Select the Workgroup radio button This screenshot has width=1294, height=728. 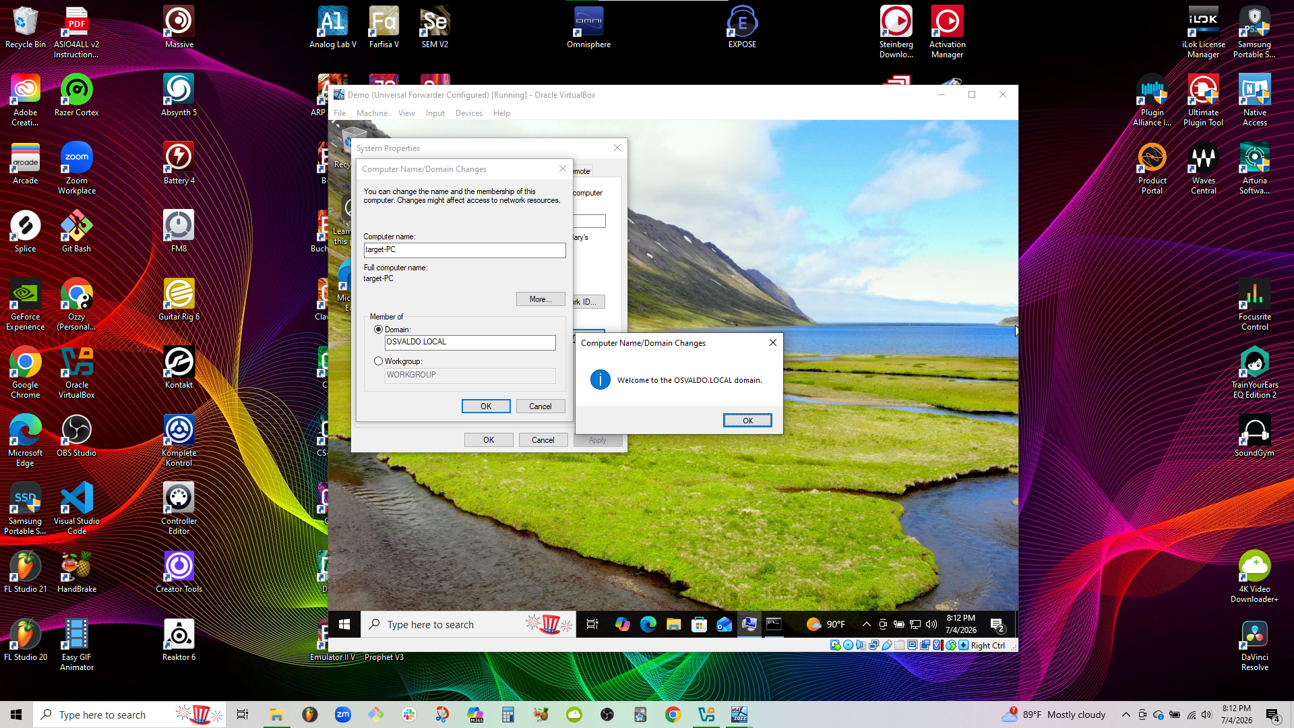378,361
